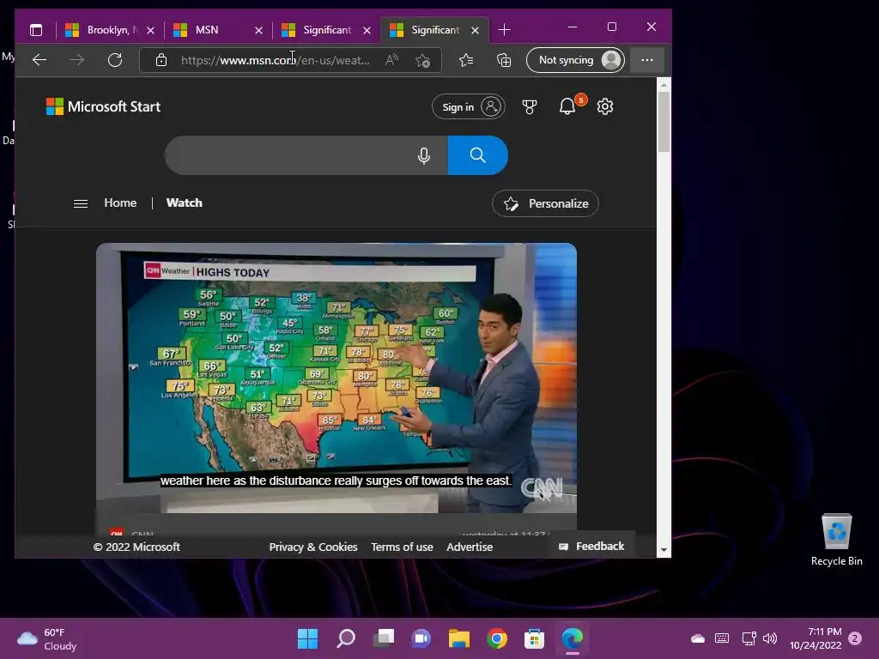Click the scrollbar up arrow
Image resolution: width=879 pixels, height=659 pixels.
664,85
